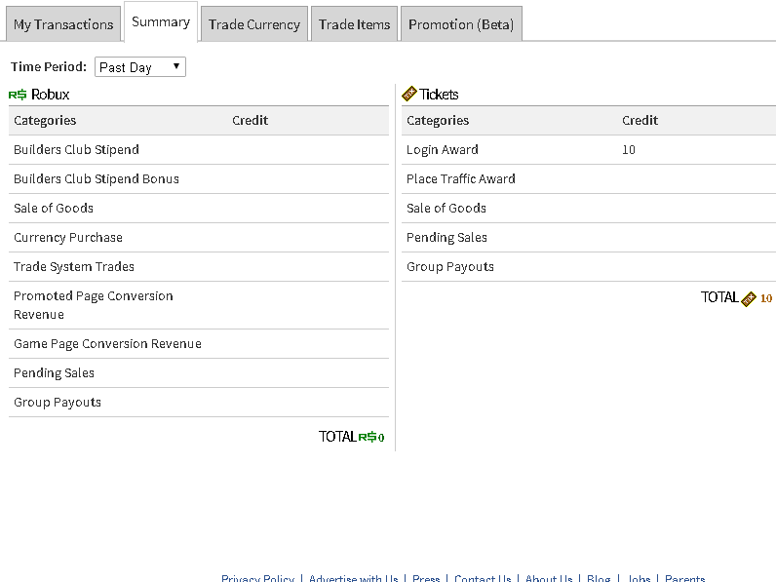
Task: Open the Time Period dropdown
Action: [140, 67]
